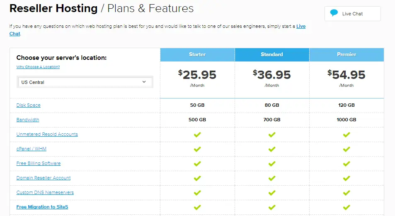This screenshot has height=216, width=395.
Task: Open the Bandwidth feature link
Action: pyautogui.click(x=28, y=120)
